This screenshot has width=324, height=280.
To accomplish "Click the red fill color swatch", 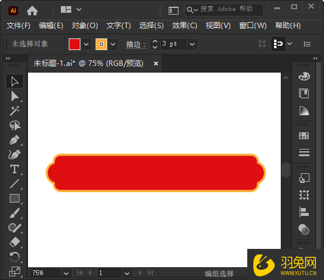I will pyautogui.click(x=74, y=44).
